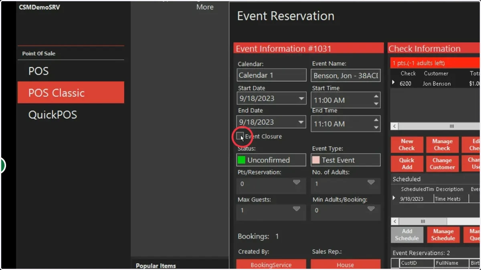The height and width of the screenshot is (270, 481).
Task: Open Pts/Reservation dropdown arrow
Action: (x=297, y=182)
